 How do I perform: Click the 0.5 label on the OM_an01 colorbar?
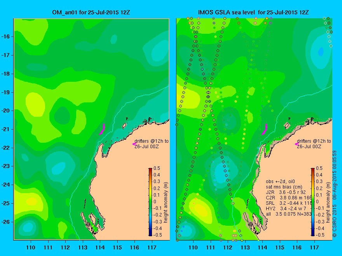coord(157,168)
